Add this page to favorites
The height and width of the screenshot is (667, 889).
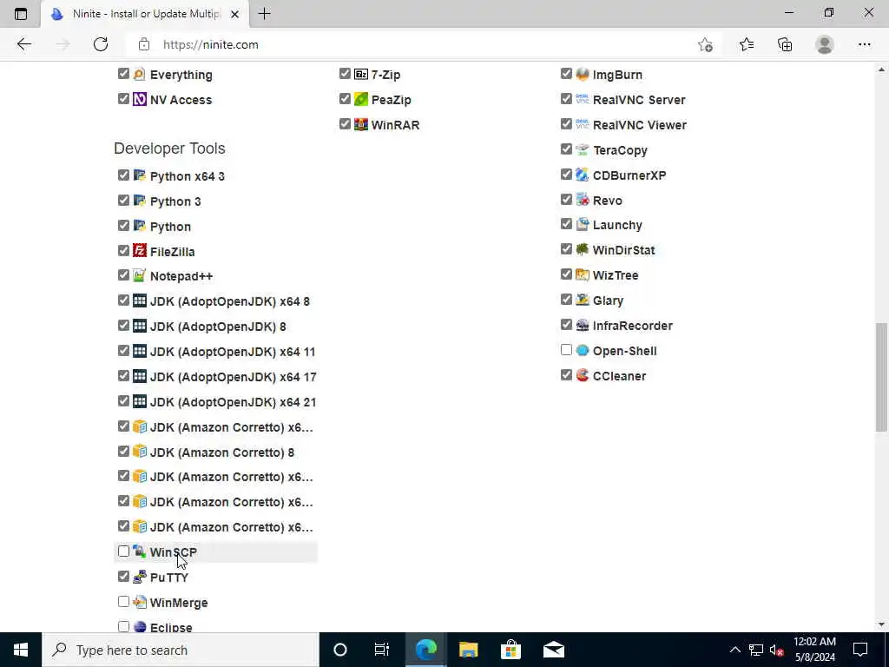coord(705,44)
